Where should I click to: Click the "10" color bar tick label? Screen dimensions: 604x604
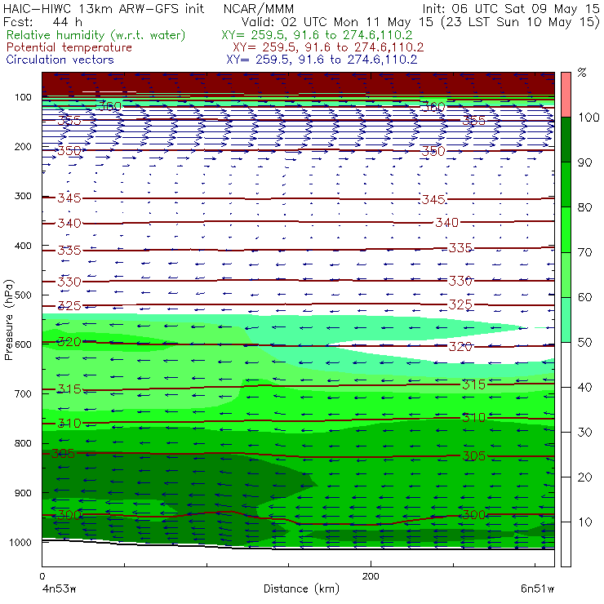[x=584, y=522]
